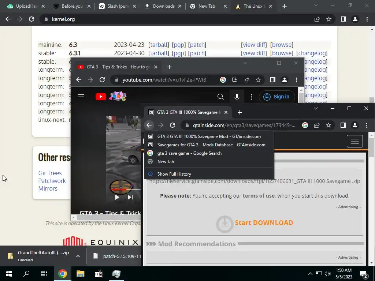375x281 pixels.
Task: Open mainline view diff link
Action: (254, 45)
